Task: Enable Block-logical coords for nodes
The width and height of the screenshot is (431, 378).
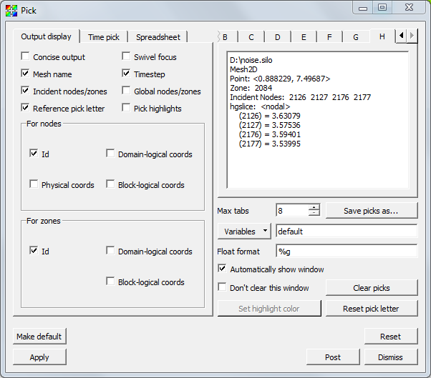Action: point(110,184)
